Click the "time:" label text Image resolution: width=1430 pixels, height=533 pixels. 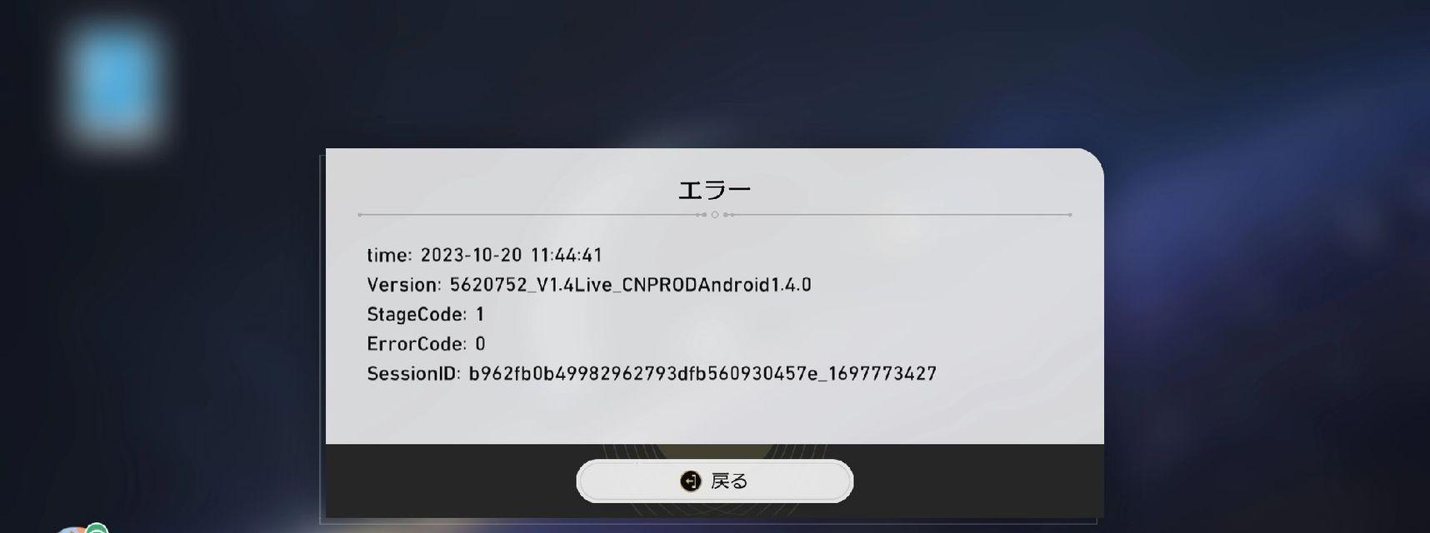(389, 255)
